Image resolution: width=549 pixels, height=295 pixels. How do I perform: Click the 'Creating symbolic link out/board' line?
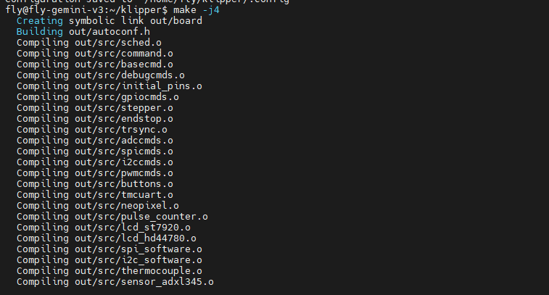click(x=109, y=20)
